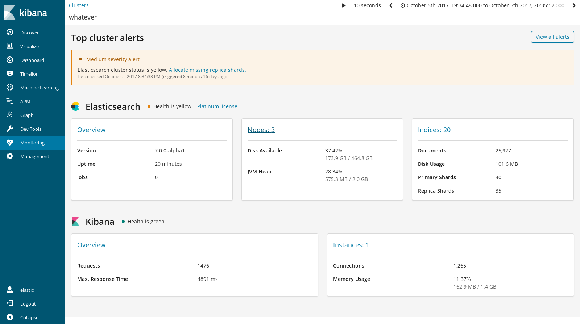580x324 pixels.
Task: Click the Disk Available 37.42% value
Action: 333,151
